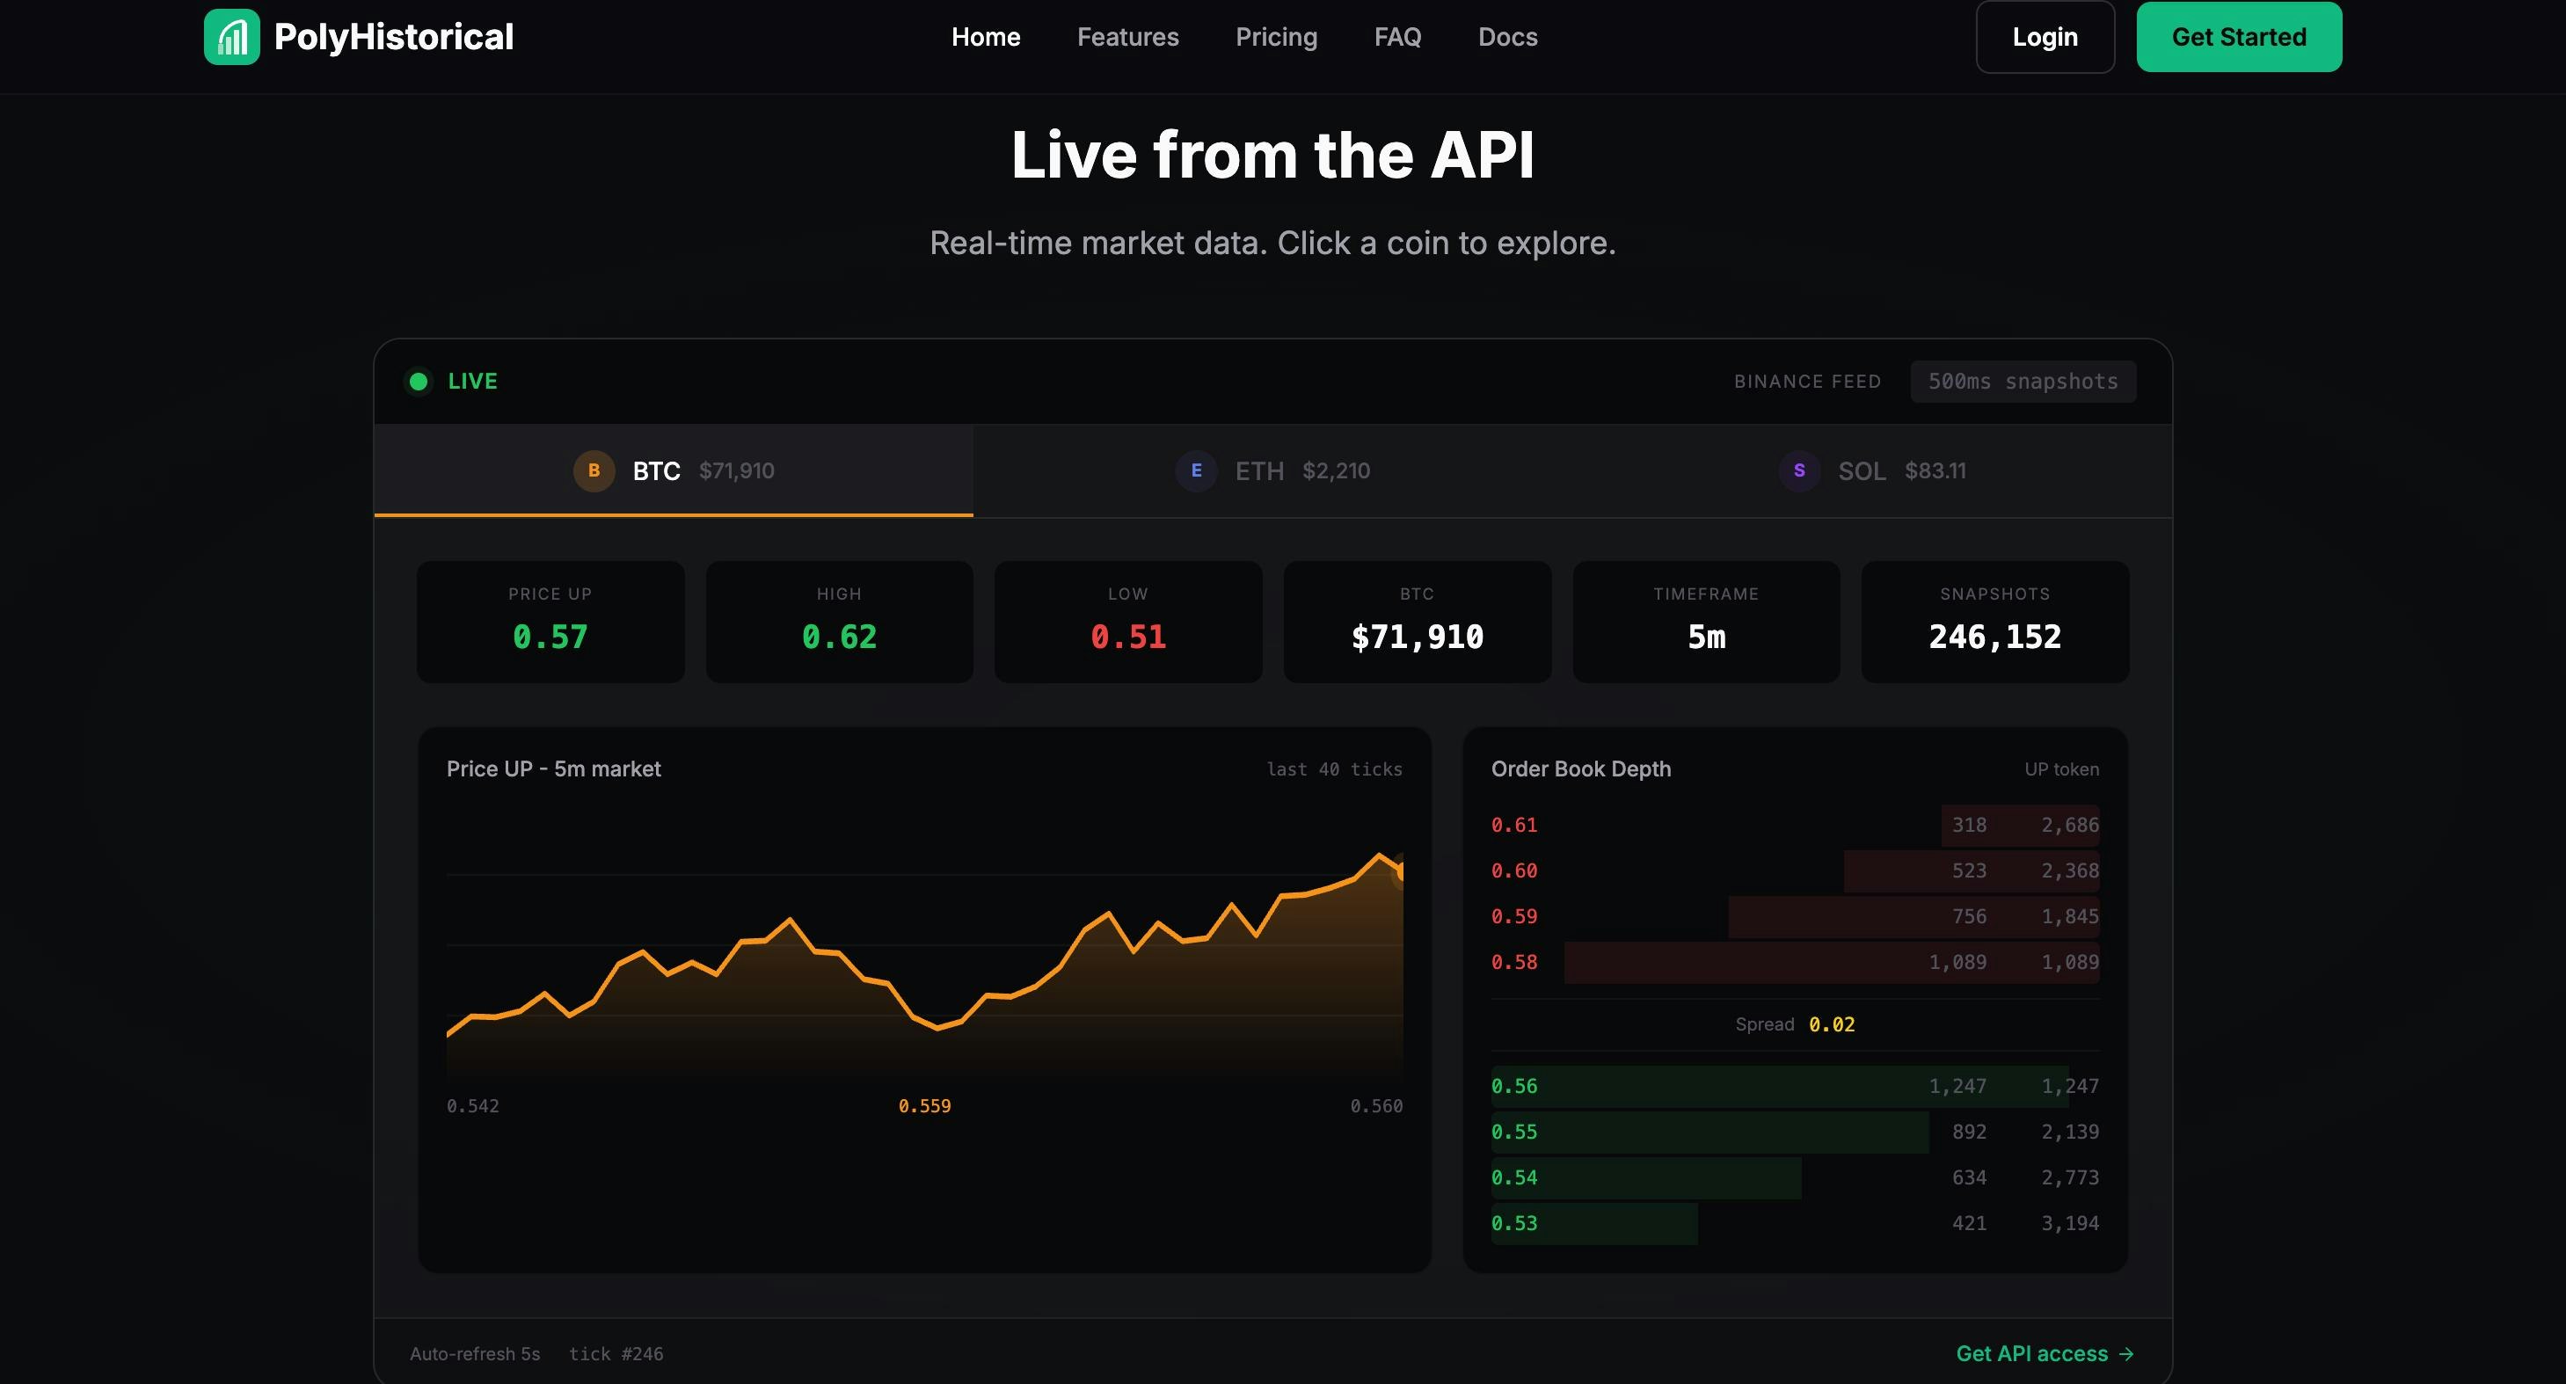Click the Get Started button
Image resolution: width=2566 pixels, height=1384 pixels.
tap(2238, 37)
